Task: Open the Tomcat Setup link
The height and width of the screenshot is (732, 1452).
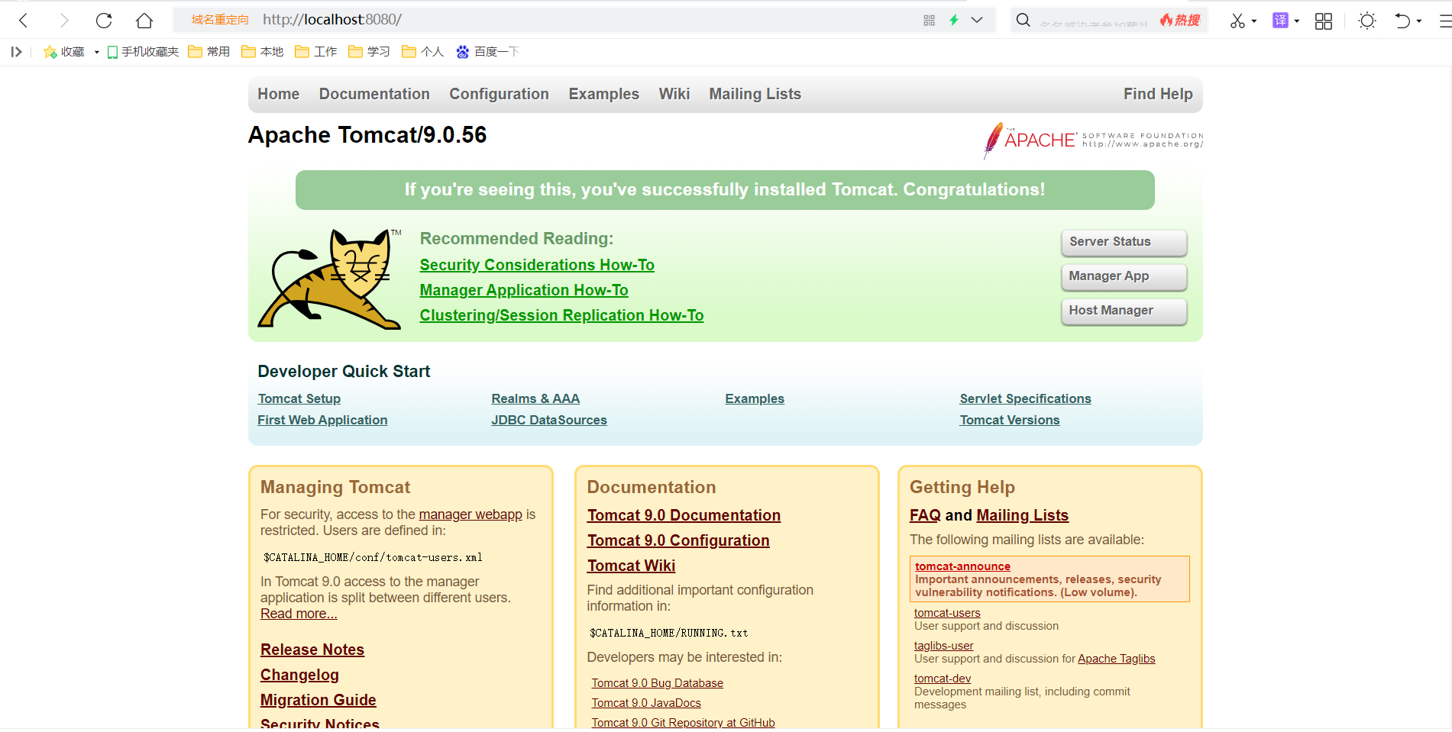Action: pyautogui.click(x=299, y=398)
